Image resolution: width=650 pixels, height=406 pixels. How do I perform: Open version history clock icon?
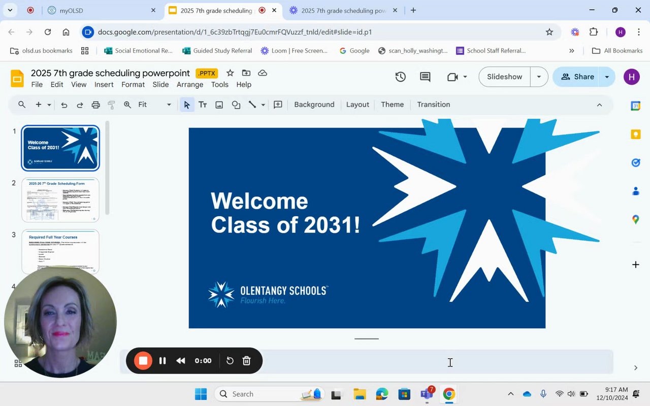[401, 77]
